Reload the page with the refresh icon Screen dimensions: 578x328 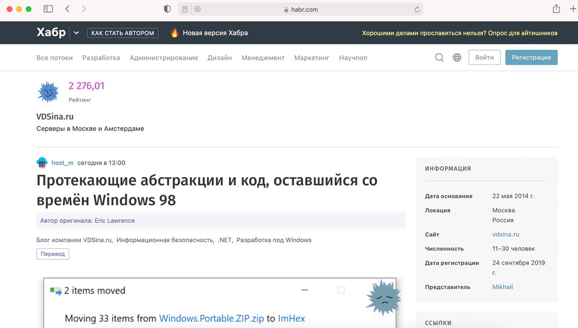[417, 9]
